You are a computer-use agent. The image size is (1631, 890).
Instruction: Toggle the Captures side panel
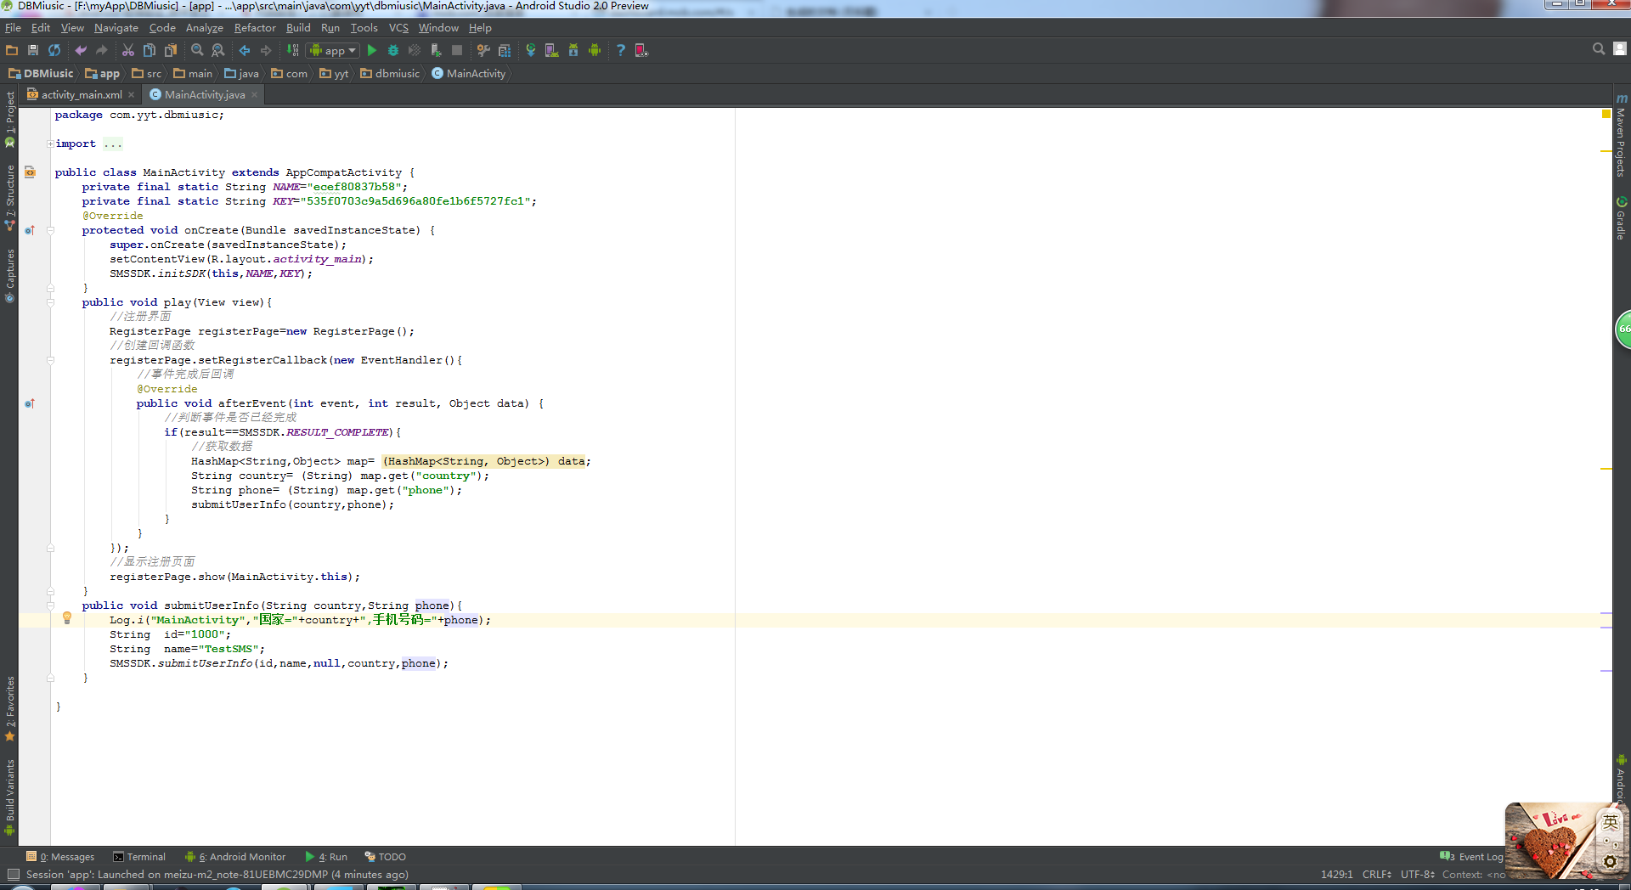(10, 275)
